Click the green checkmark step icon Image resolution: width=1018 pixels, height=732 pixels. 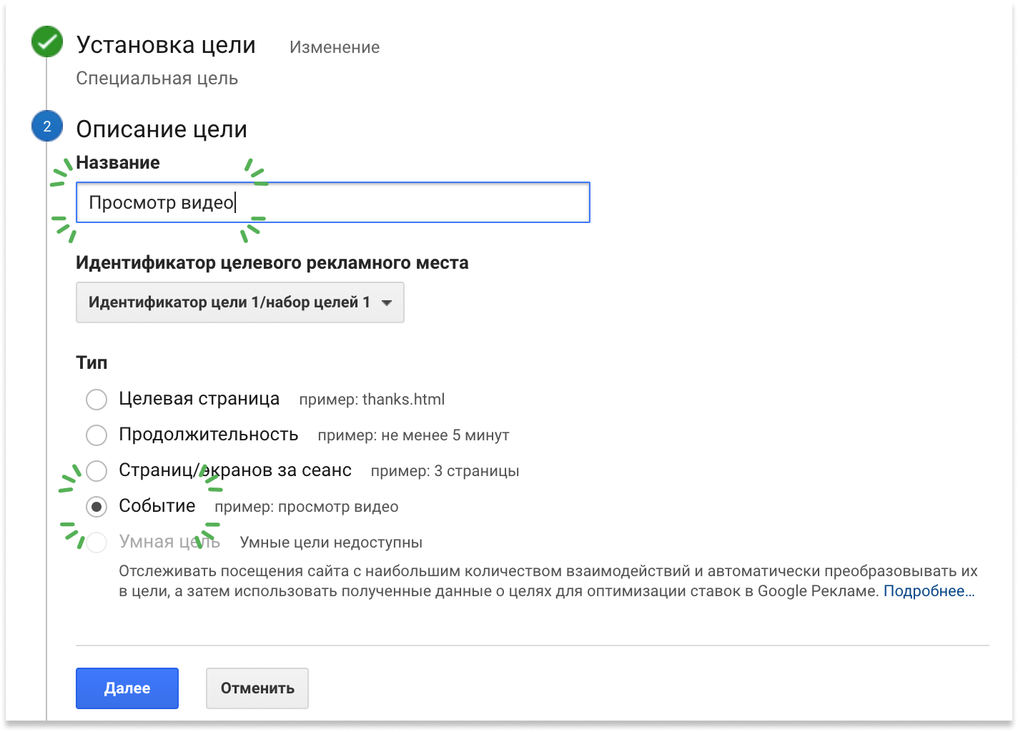[x=47, y=43]
